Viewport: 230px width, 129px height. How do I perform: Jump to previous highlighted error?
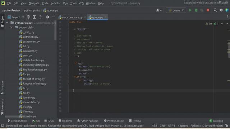pos(222,24)
